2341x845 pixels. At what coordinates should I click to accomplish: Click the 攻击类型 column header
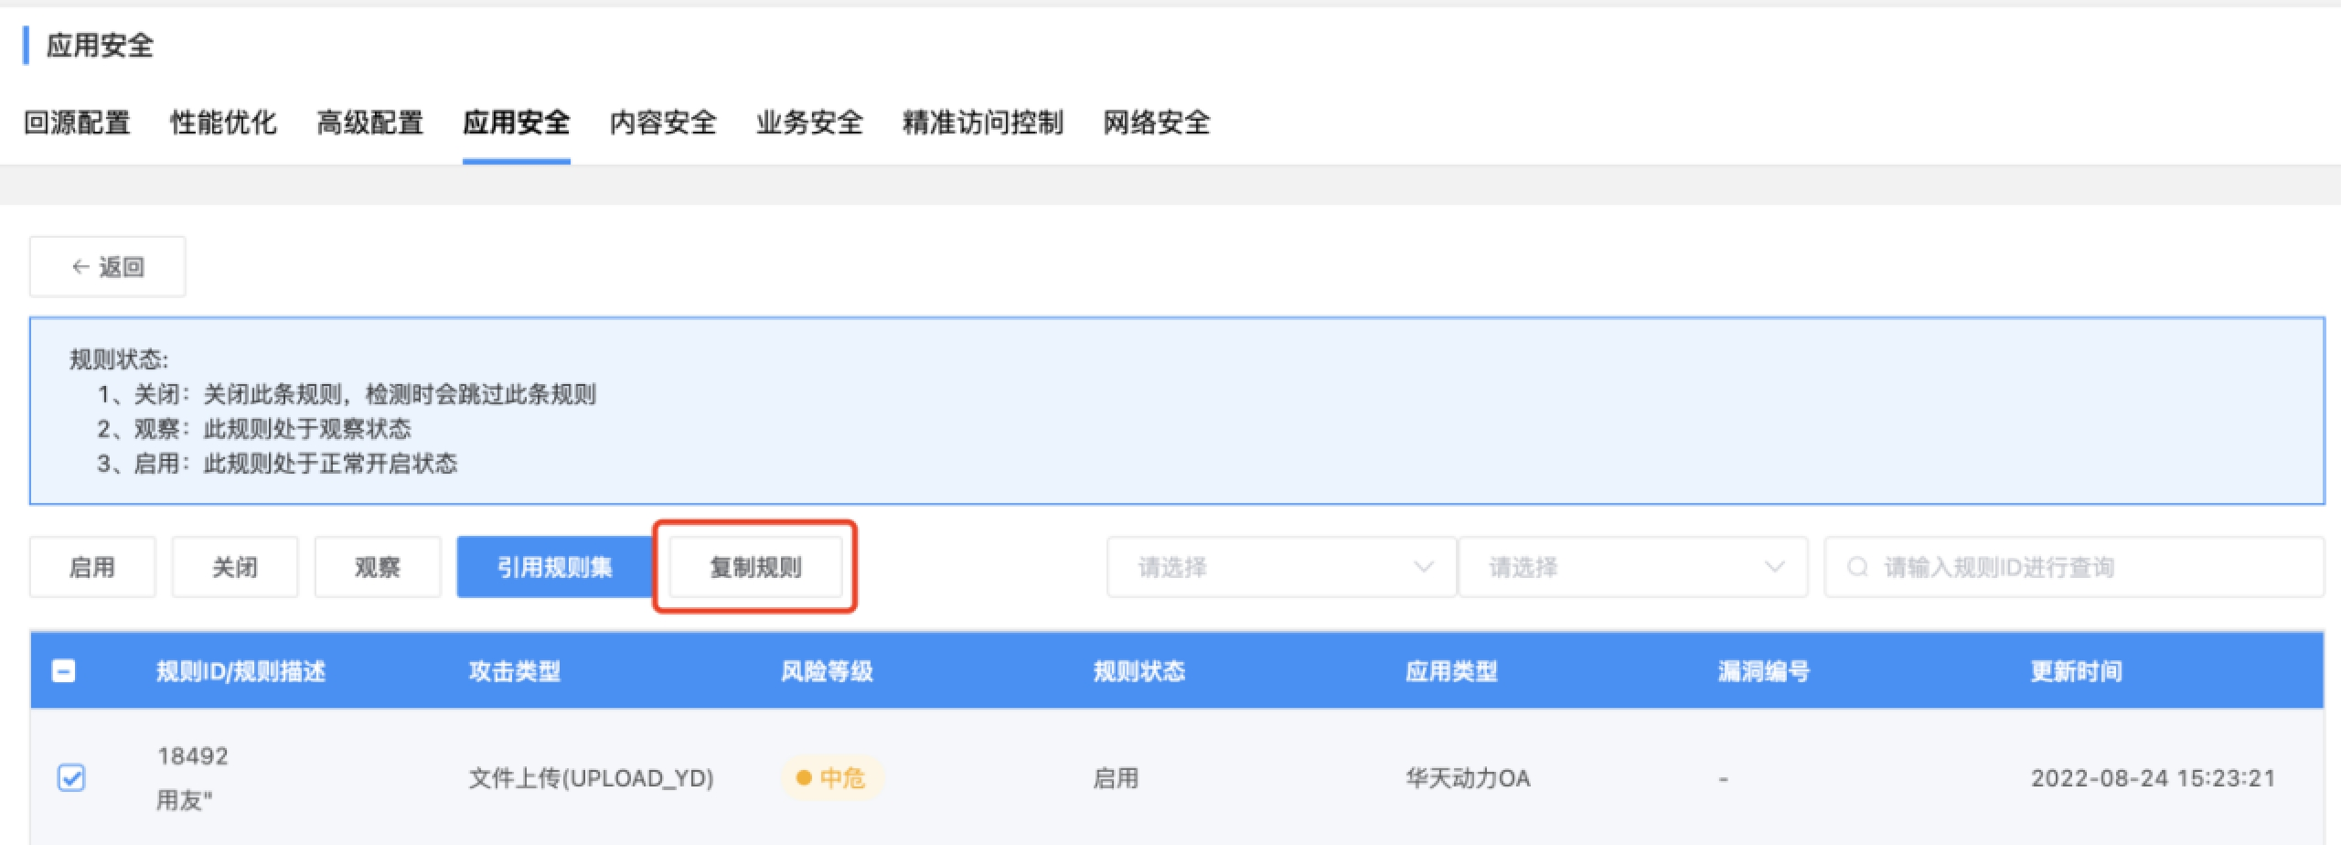click(515, 671)
